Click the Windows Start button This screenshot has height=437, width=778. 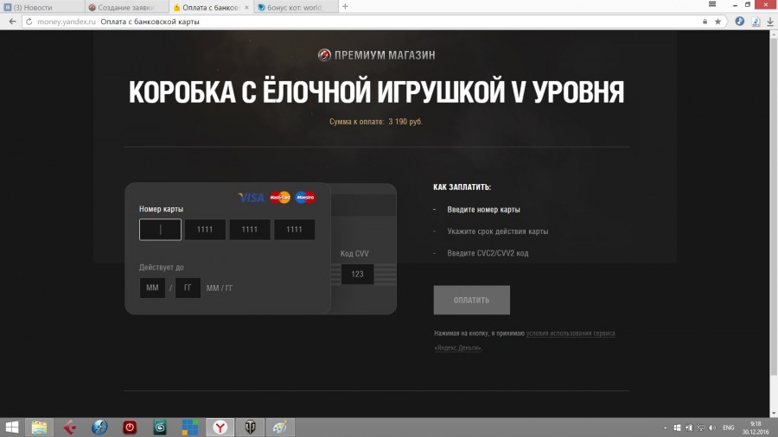tap(13, 427)
